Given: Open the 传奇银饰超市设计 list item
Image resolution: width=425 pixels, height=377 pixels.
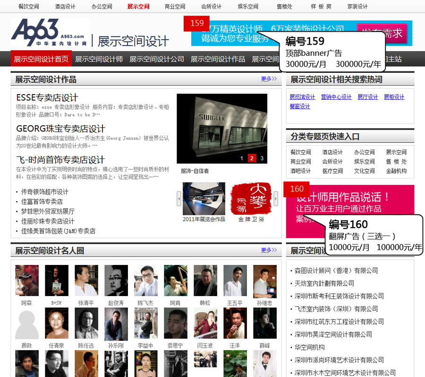Looking at the screenshot, I should coord(45,192).
